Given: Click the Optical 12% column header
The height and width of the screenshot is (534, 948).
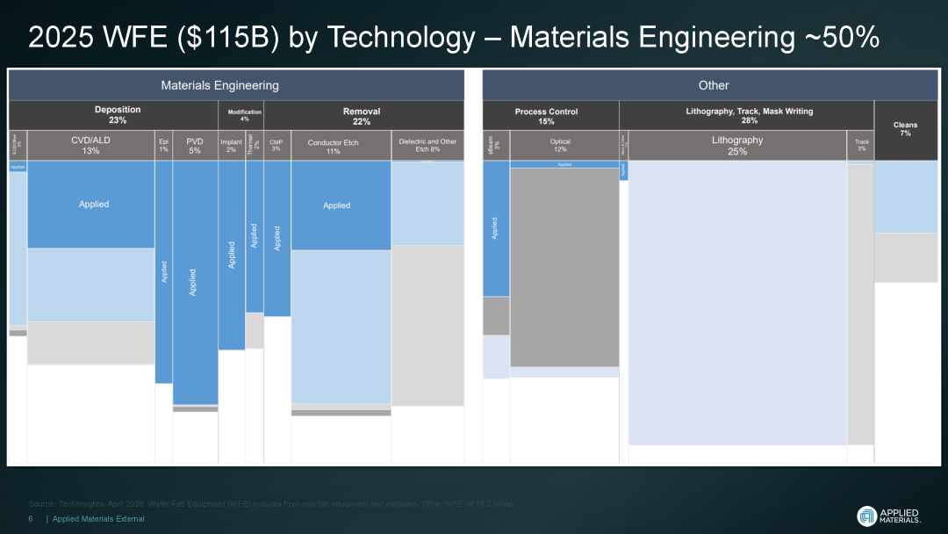Looking at the screenshot, I should [x=560, y=146].
